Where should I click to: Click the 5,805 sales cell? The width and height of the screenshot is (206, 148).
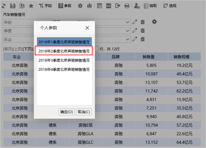(151, 65)
